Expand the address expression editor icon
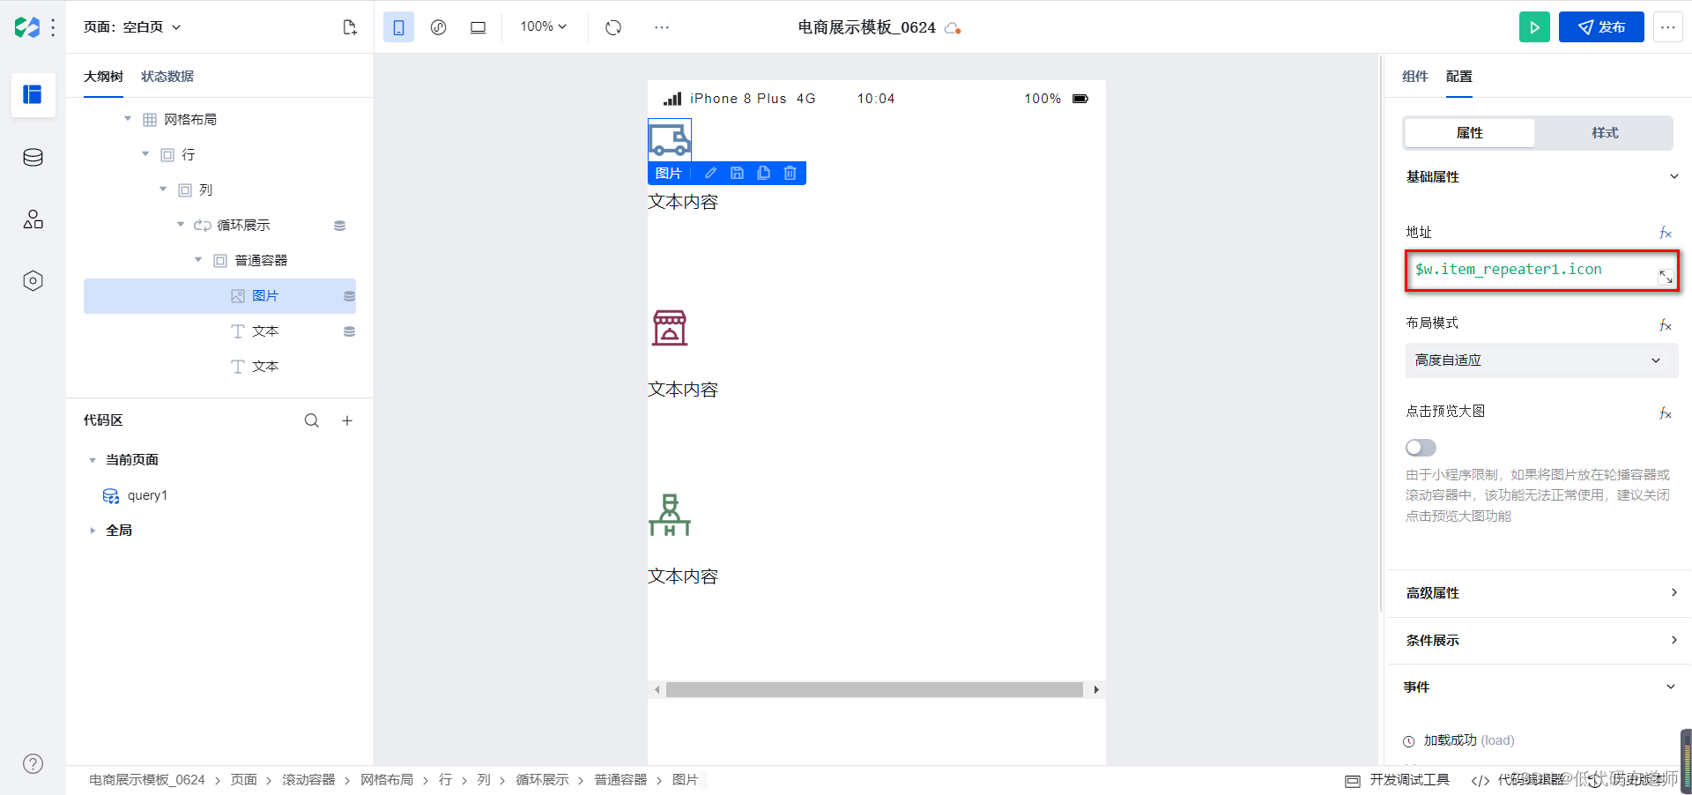1692x795 pixels. click(1665, 277)
